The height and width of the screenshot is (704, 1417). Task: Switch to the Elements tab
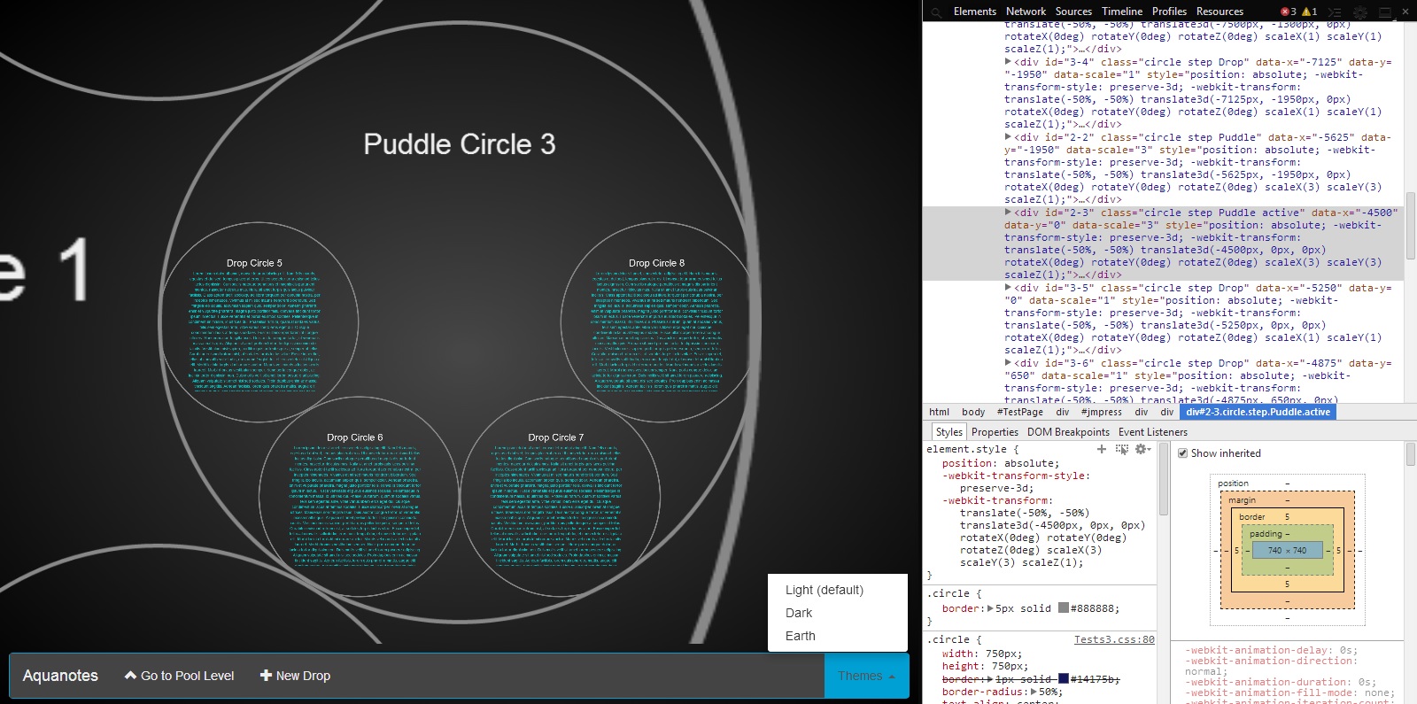point(974,12)
